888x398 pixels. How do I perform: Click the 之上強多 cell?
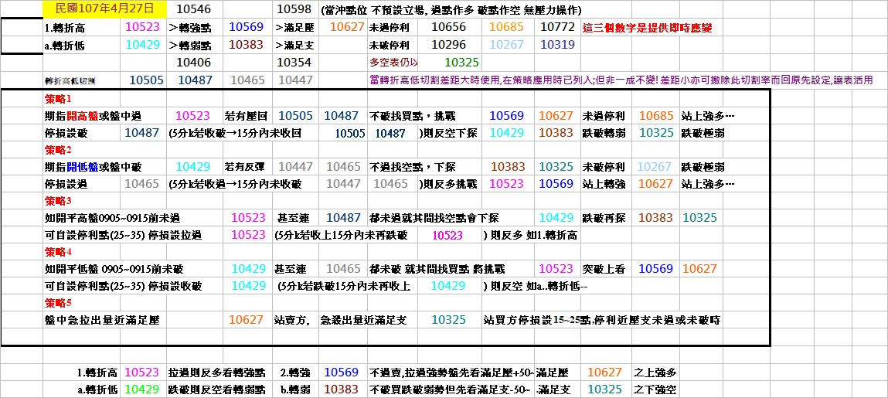click(655, 373)
